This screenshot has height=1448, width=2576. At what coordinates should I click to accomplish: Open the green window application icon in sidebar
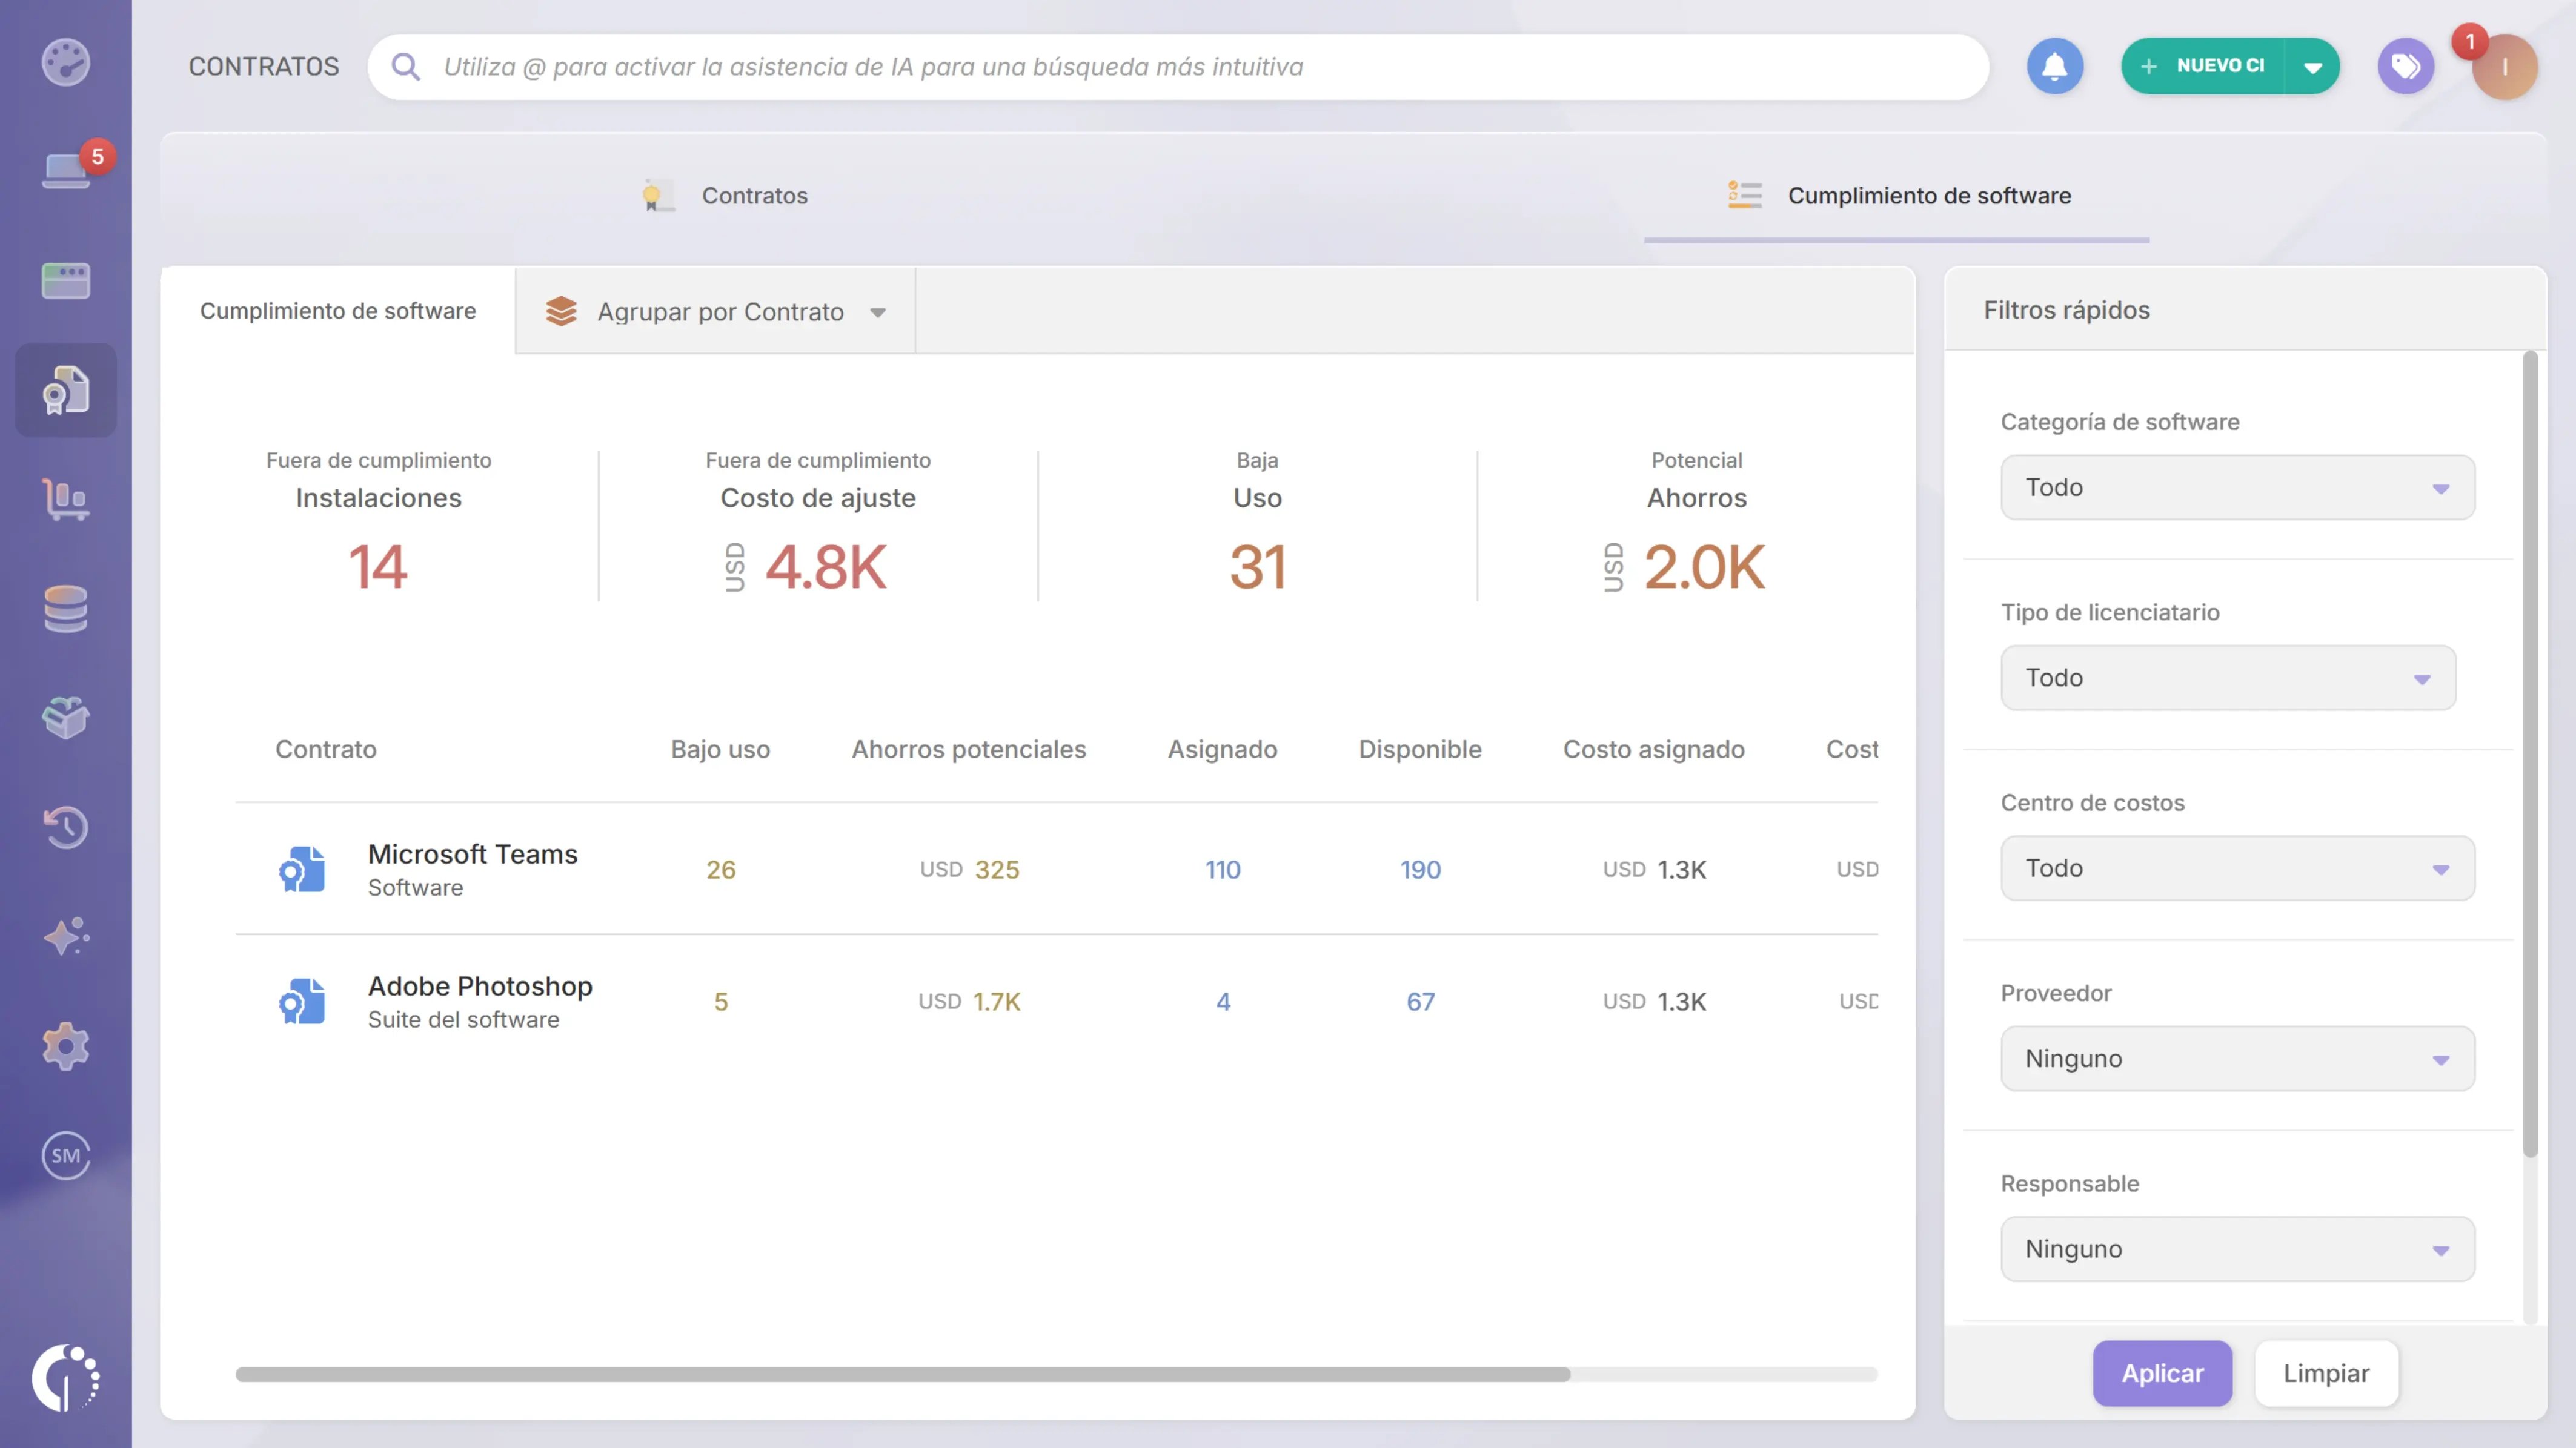coord(66,280)
